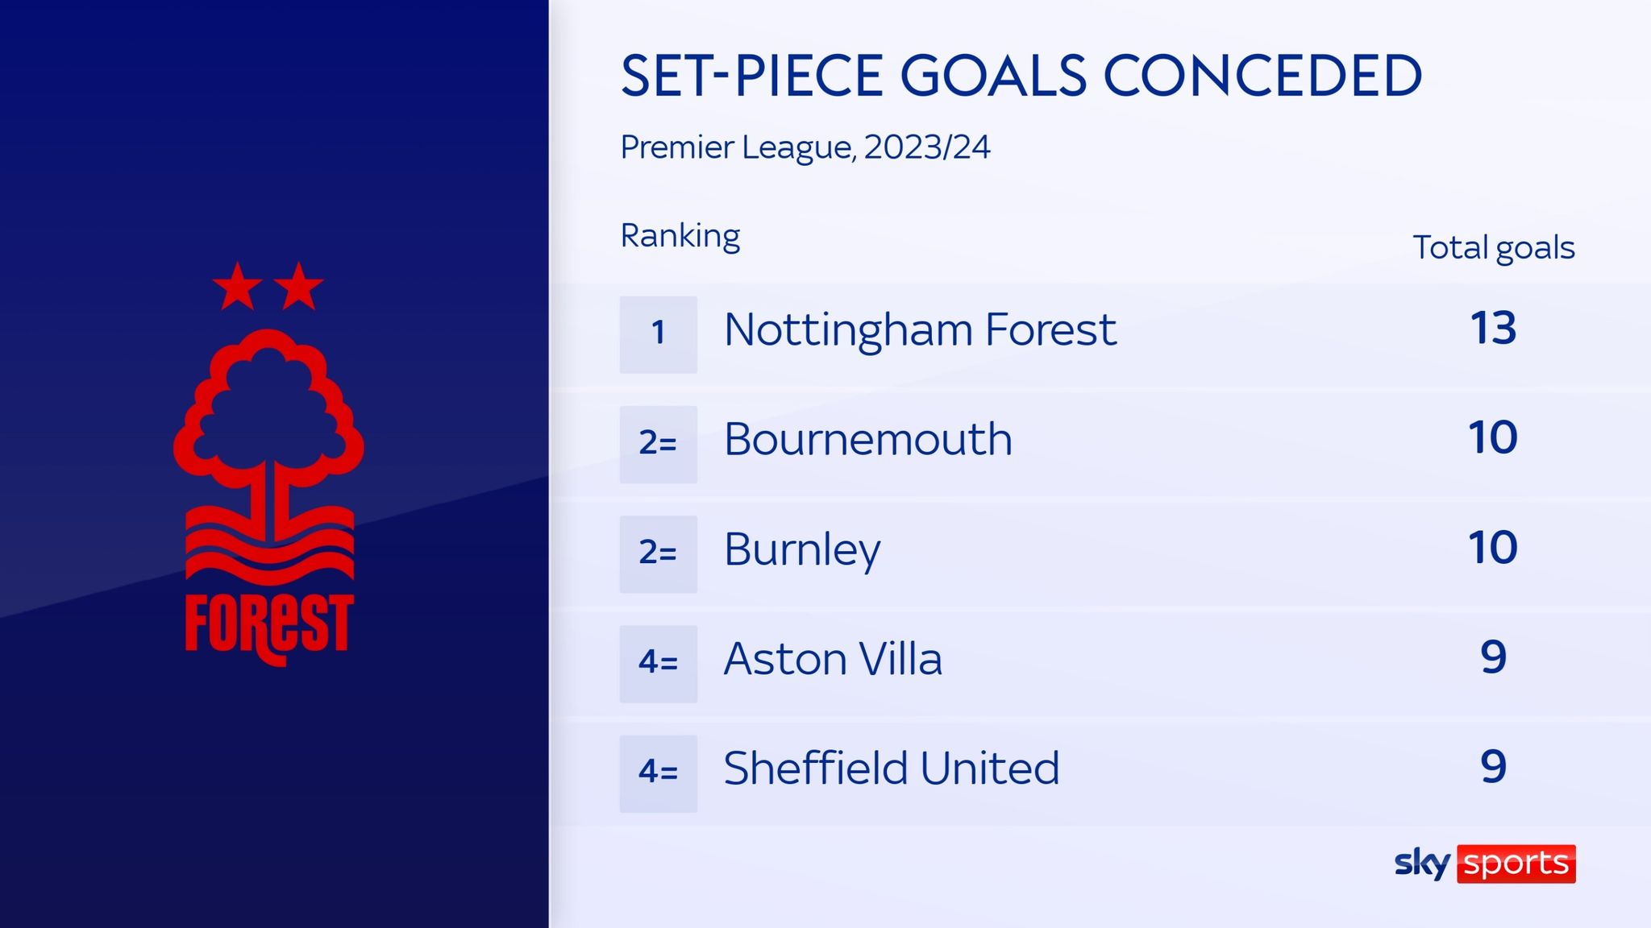Image resolution: width=1651 pixels, height=928 pixels.
Task: Click the left red star above crest
Action: (237, 286)
